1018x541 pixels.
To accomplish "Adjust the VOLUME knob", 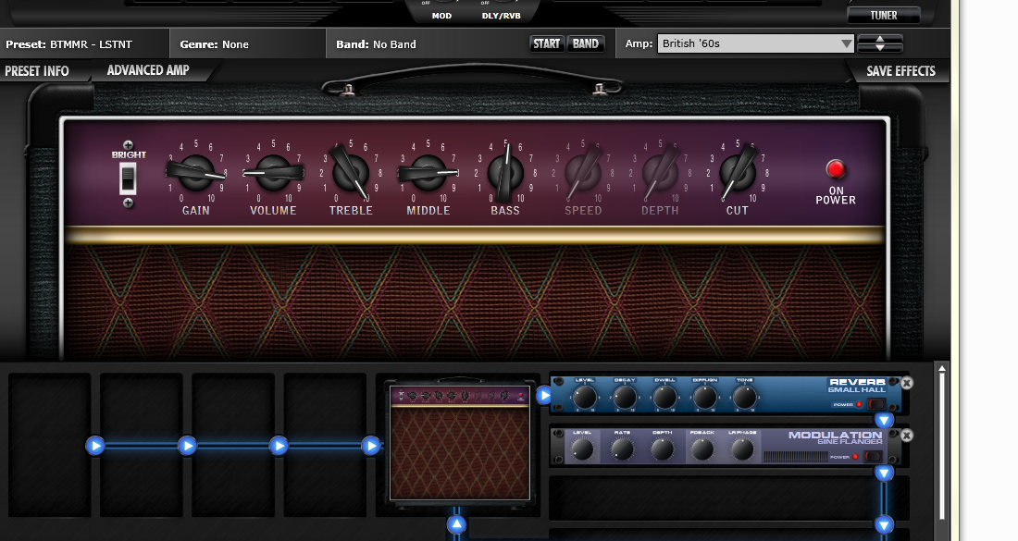I will [x=273, y=172].
